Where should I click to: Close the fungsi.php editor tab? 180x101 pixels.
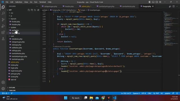coord(153,6)
